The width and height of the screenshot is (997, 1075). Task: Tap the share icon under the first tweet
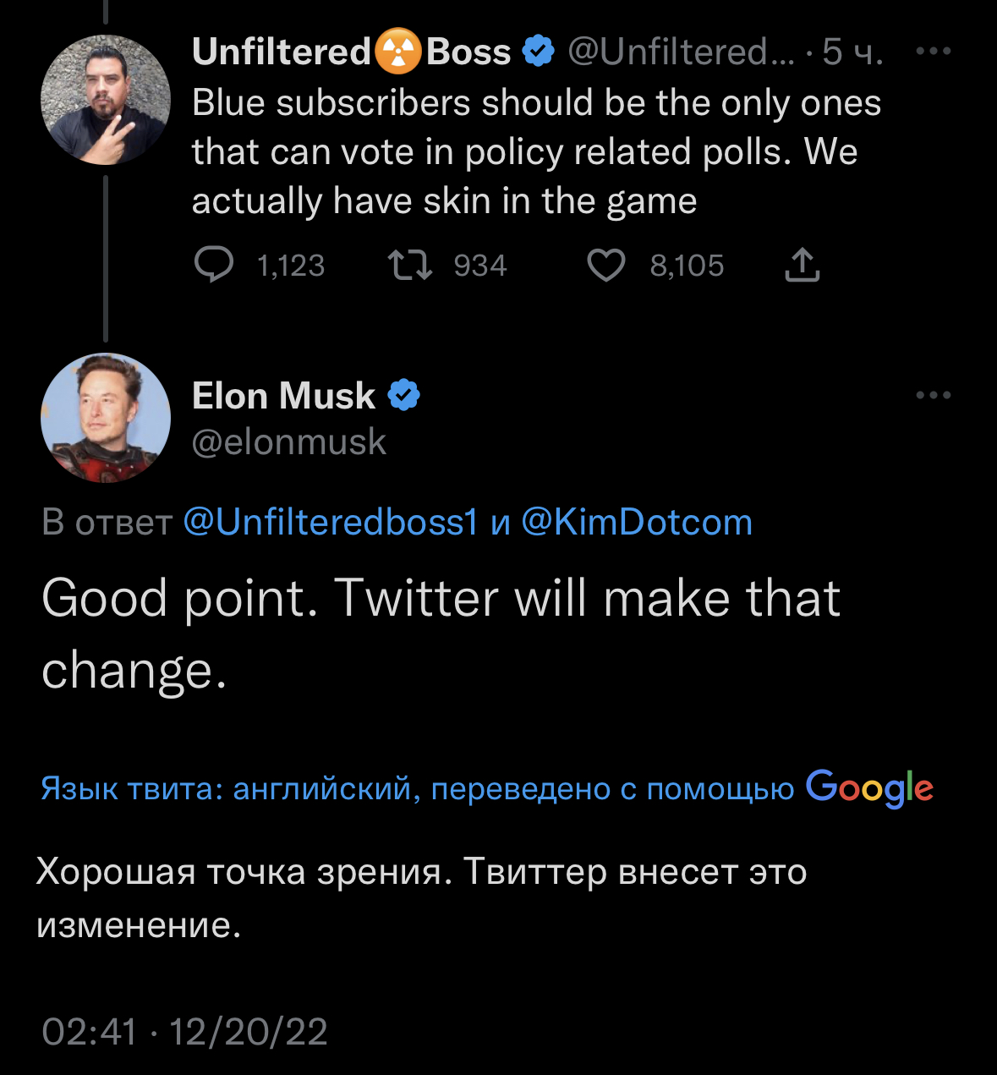point(802,265)
